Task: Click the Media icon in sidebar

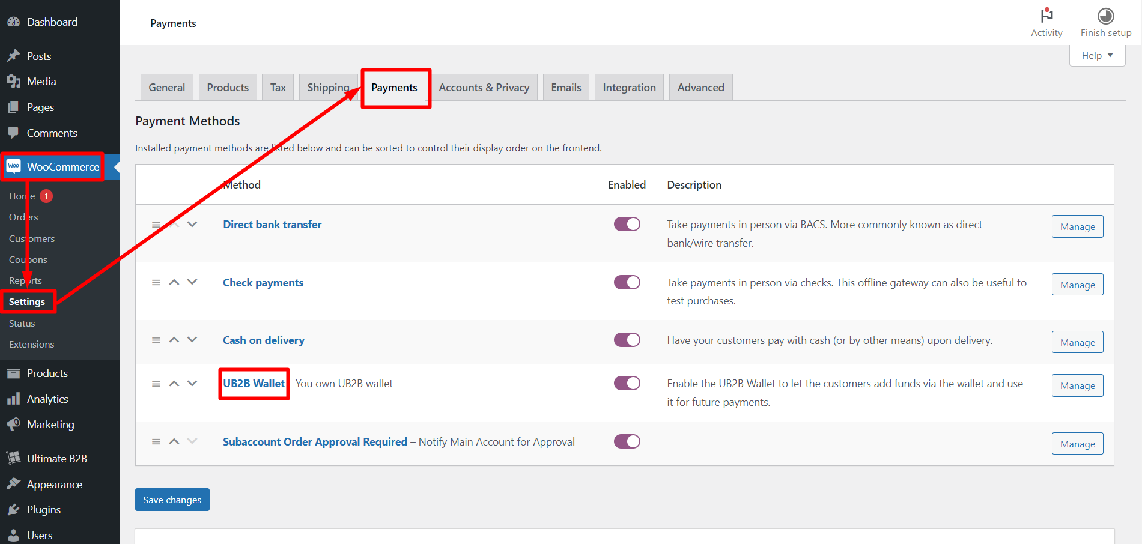Action: (13, 82)
